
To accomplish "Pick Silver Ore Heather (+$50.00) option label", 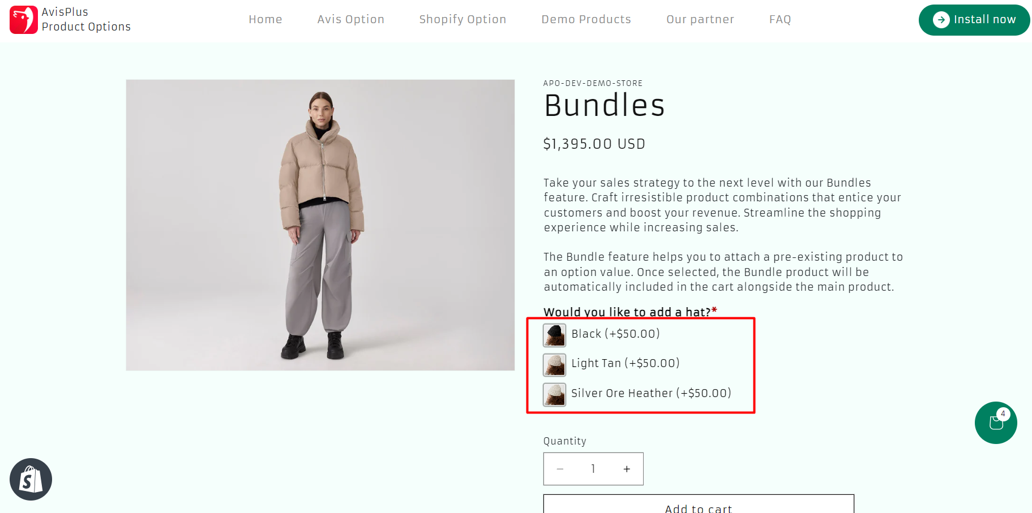I will (651, 393).
